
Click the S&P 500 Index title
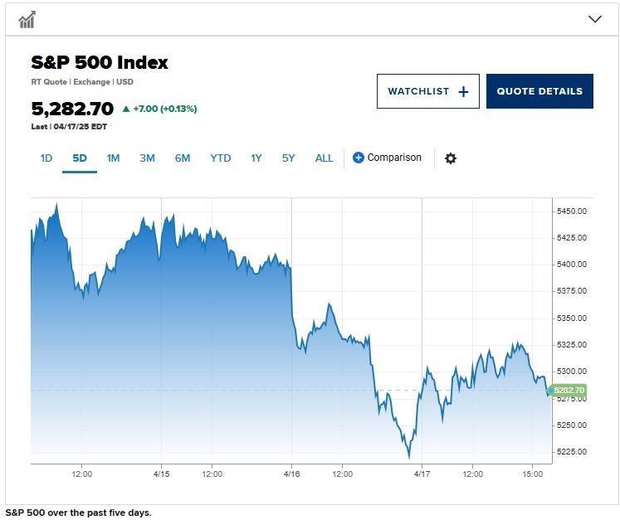tap(100, 62)
